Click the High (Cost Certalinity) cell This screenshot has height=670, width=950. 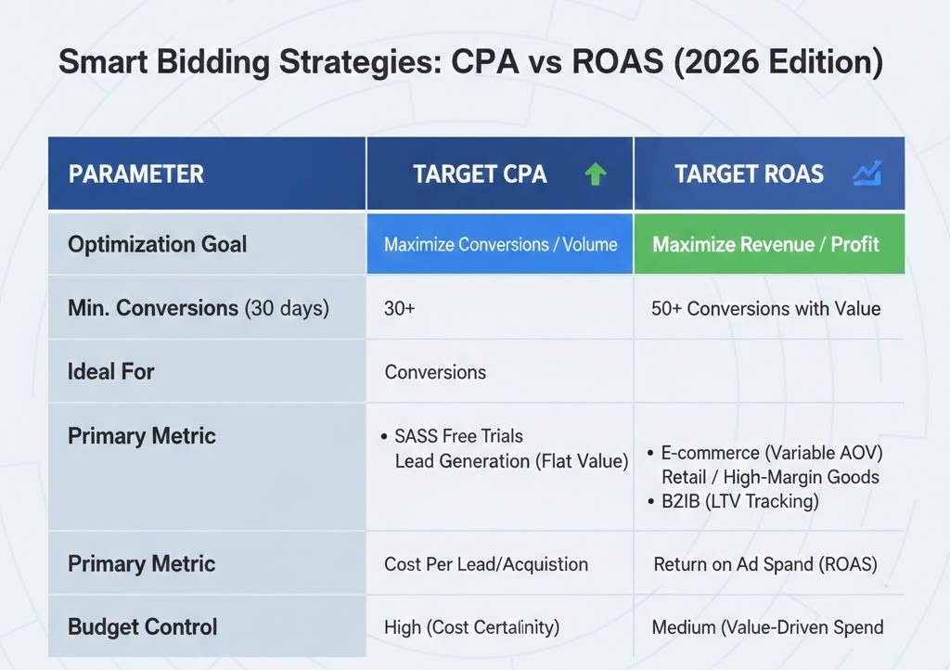[471, 627]
